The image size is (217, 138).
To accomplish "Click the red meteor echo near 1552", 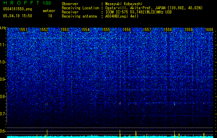I will click(47, 103).
